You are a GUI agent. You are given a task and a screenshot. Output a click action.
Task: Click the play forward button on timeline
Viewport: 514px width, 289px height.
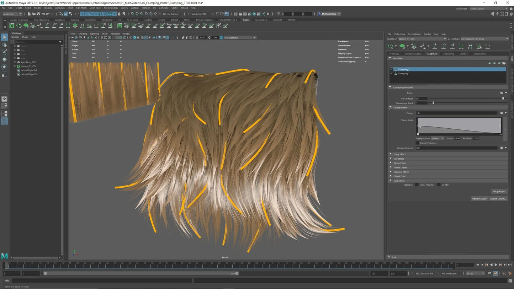click(x=496, y=265)
